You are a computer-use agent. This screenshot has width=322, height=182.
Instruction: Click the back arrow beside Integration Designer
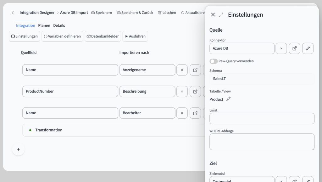pyautogui.click(x=13, y=13)
